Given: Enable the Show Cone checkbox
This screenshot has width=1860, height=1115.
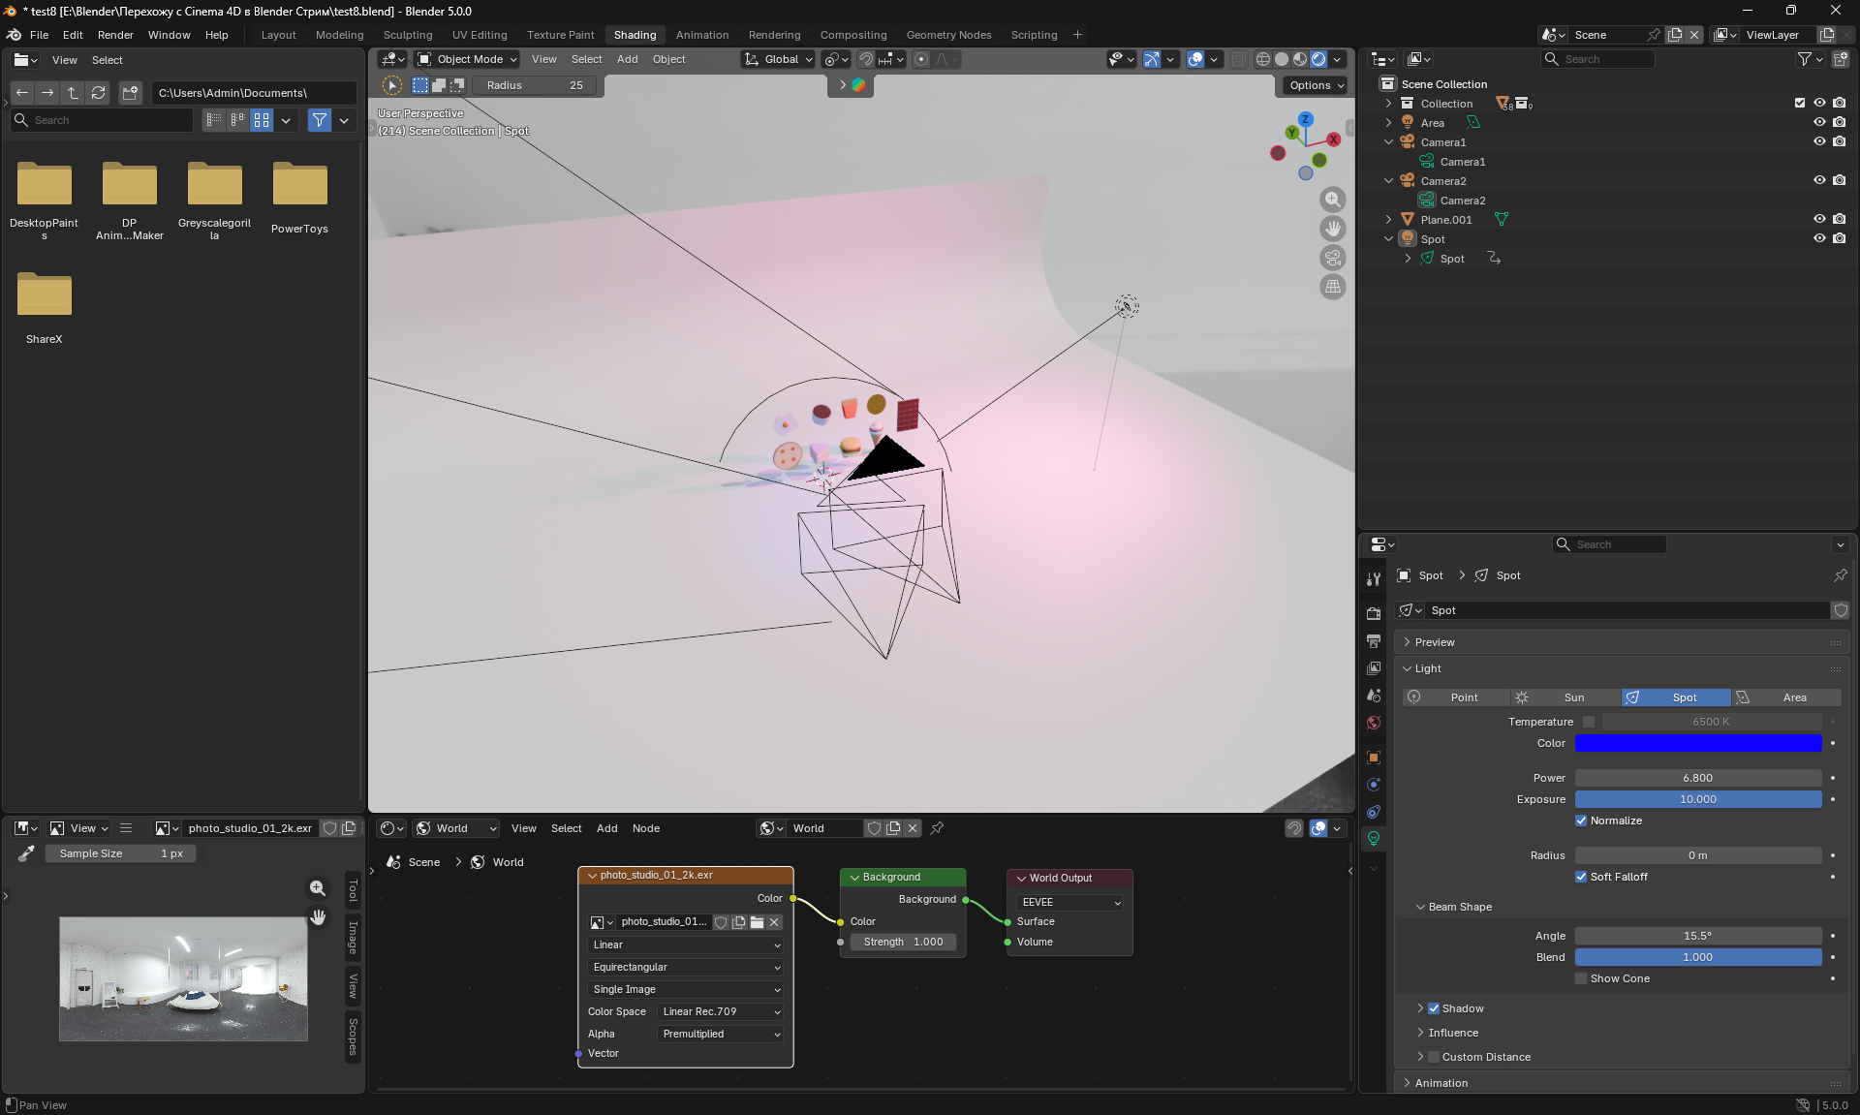Looking at the screenshot, I should click(x=1581, y=978).
